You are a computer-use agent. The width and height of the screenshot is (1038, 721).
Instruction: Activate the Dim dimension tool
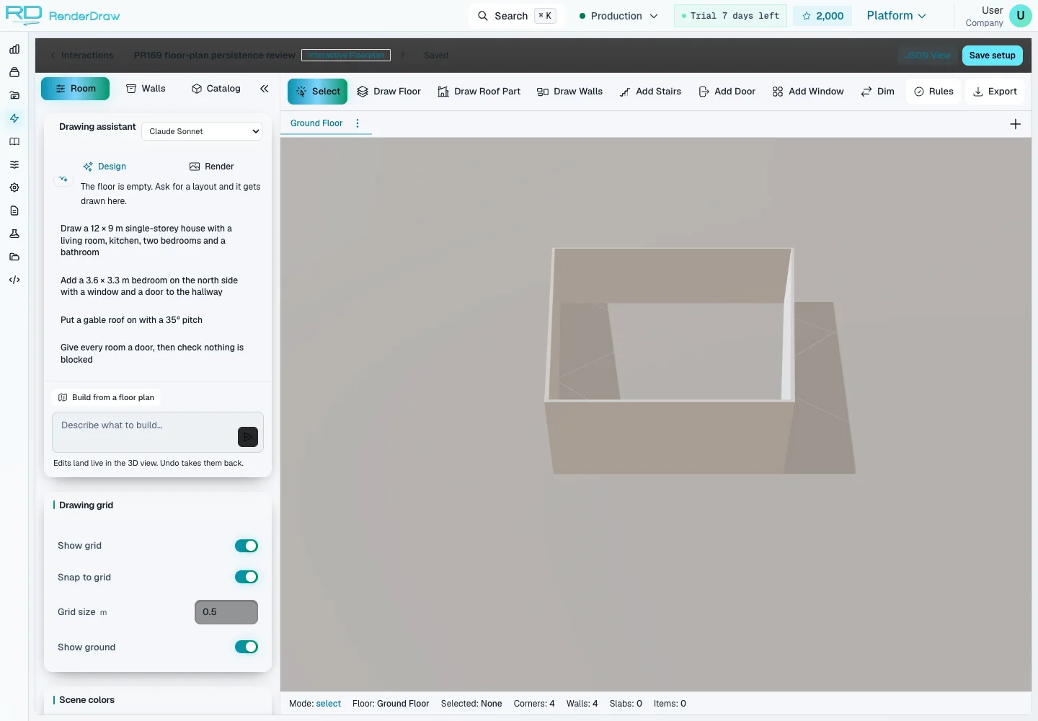[878, 92]
